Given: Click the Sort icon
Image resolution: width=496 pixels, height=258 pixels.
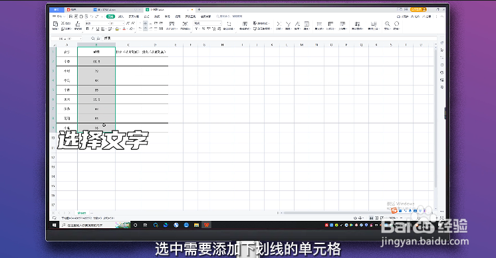Looking at the screenshot, I should click(x=297, y=24).
